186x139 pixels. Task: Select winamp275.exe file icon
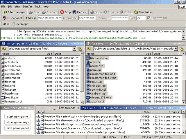[88, 98]
